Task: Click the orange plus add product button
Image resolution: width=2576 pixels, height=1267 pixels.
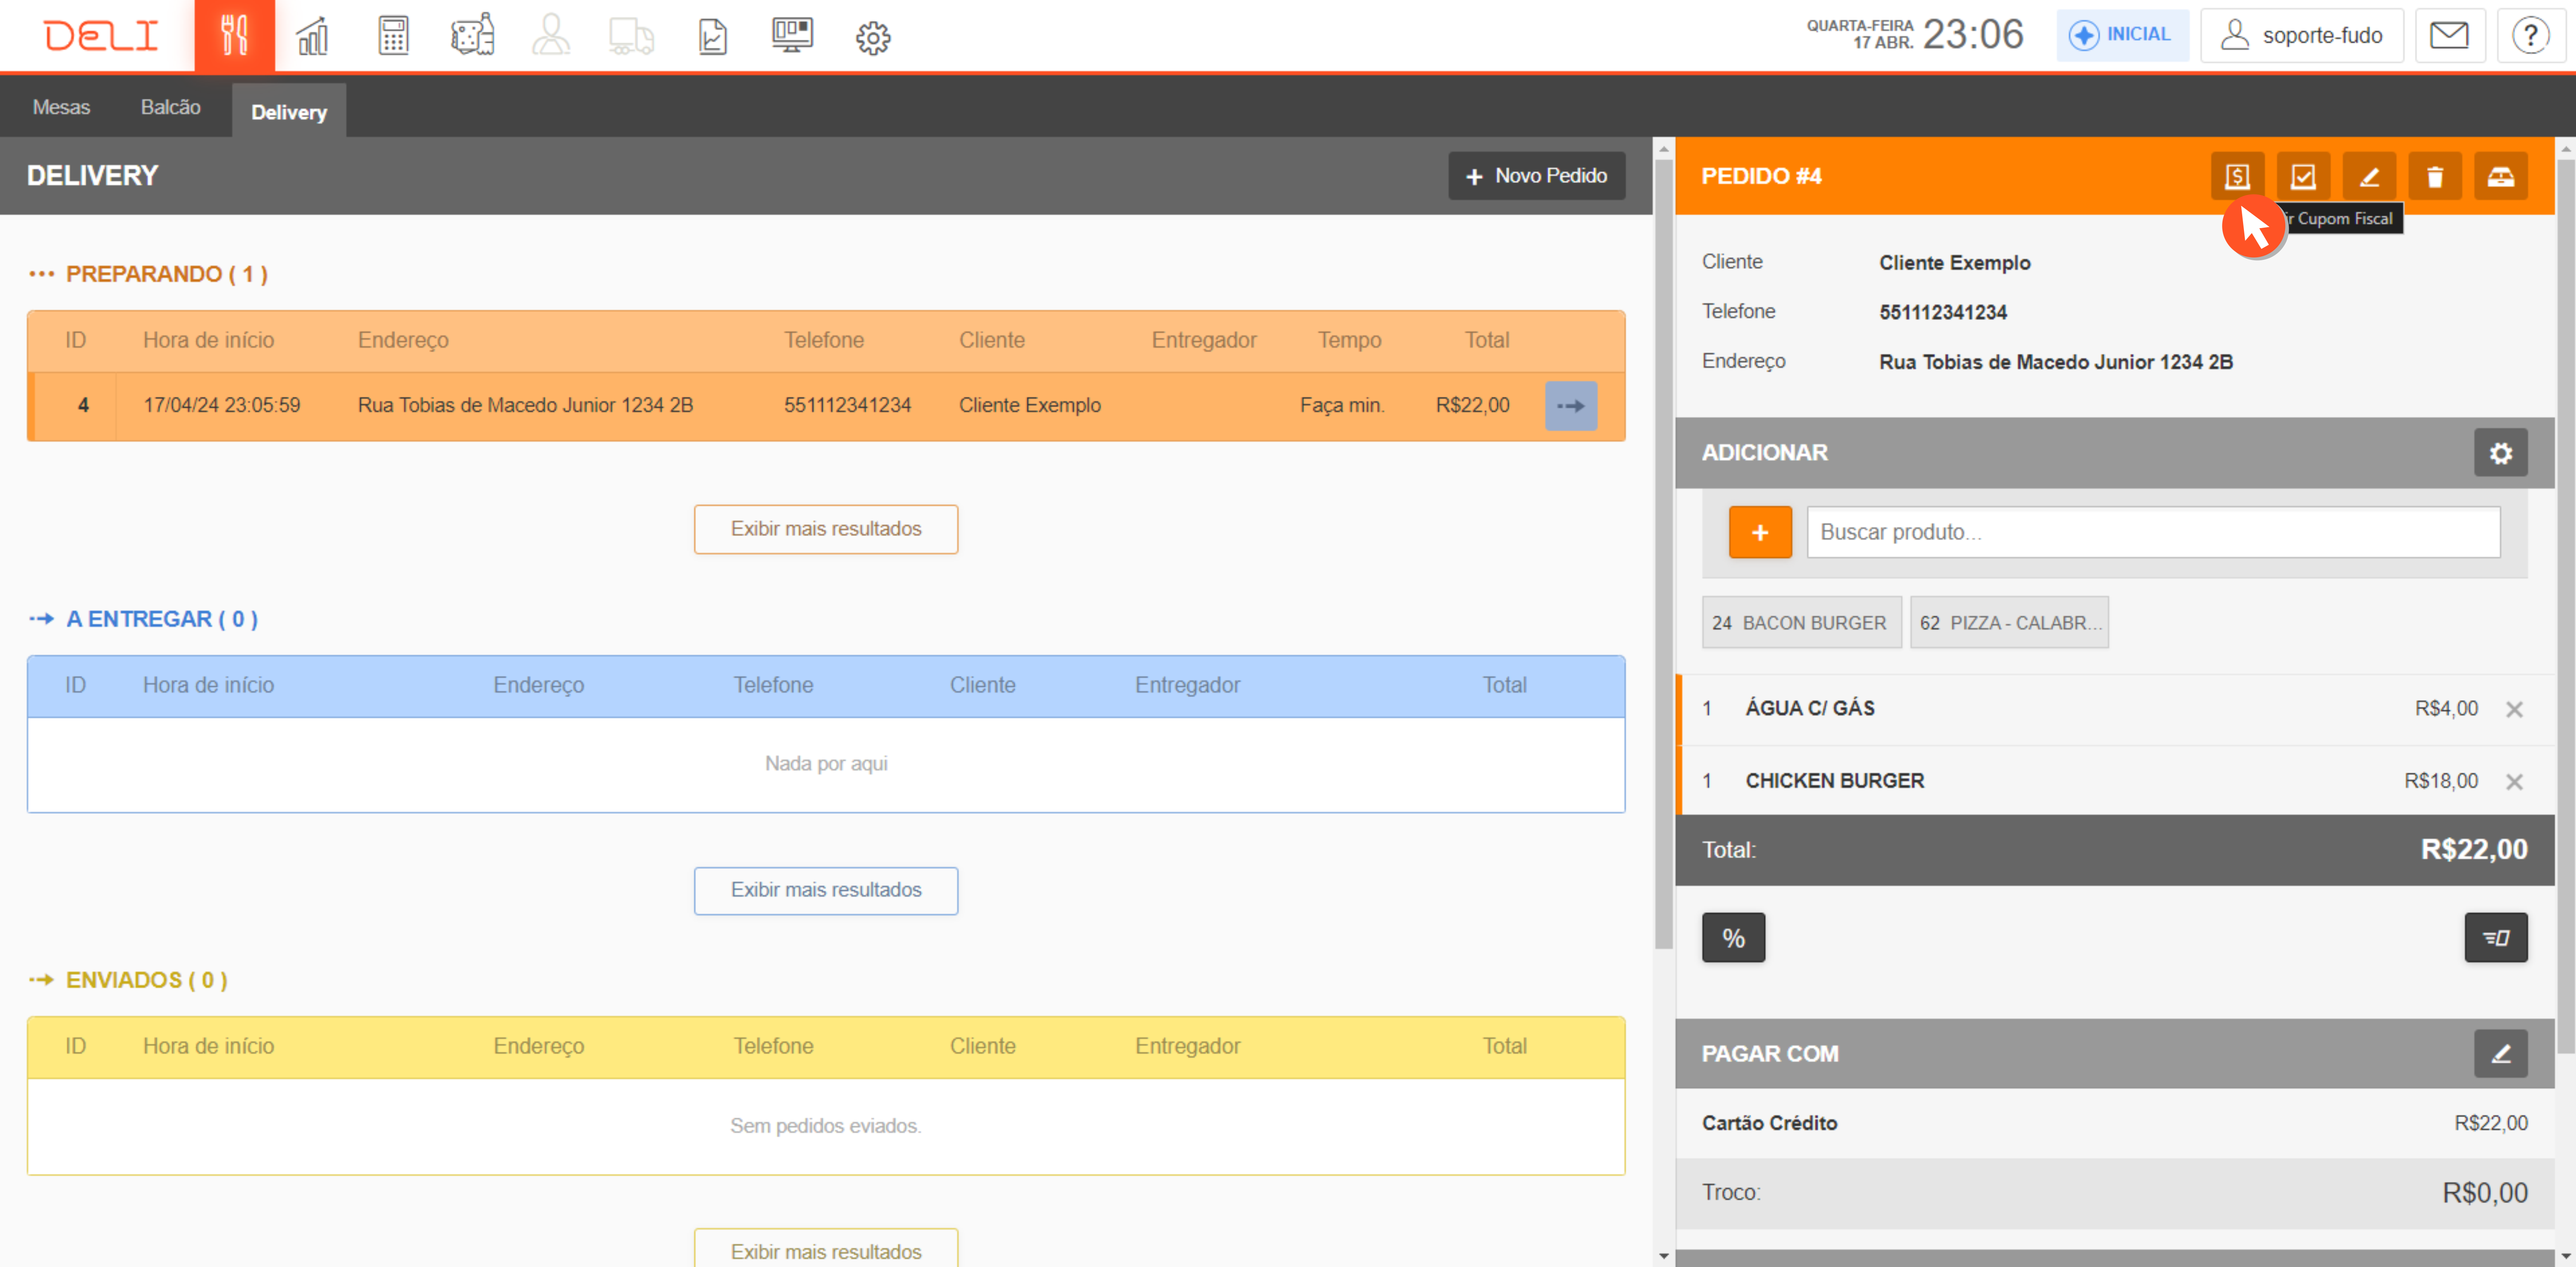Action: click(x=1760, y=532)
